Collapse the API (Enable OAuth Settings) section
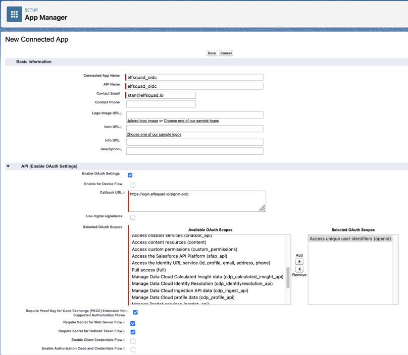408x355 pixels. click(x=8, y=166)
